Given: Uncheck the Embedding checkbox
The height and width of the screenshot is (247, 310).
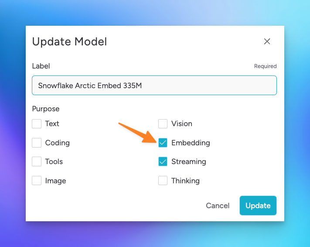Looking at the screenshot, I should [163, 143].
